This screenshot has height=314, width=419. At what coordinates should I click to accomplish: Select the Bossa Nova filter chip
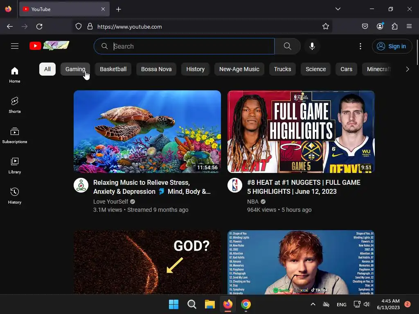pyautogui.click(x=156, y=69)
